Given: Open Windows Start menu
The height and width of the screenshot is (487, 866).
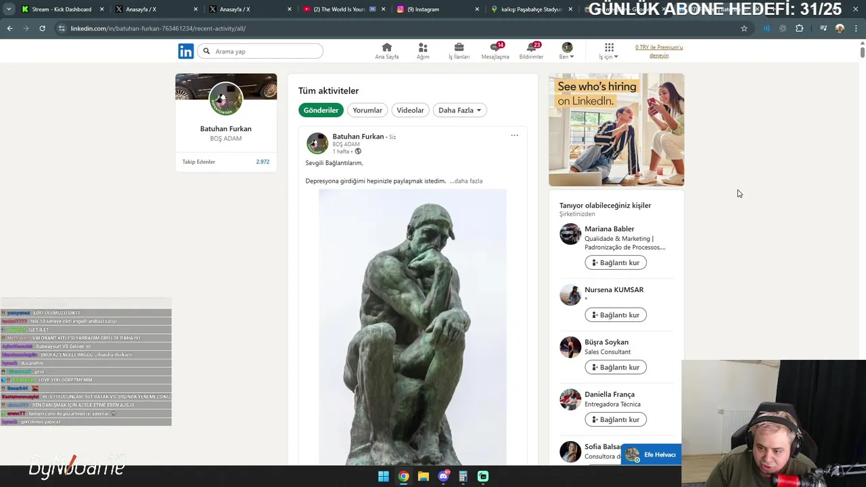Looking at the screenshot, I should click(x=384, y=476).
